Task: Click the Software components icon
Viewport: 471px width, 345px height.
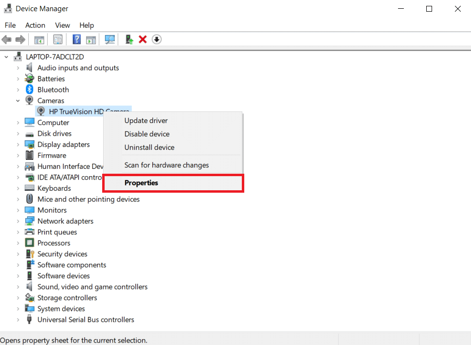Action: click(30, 264)
